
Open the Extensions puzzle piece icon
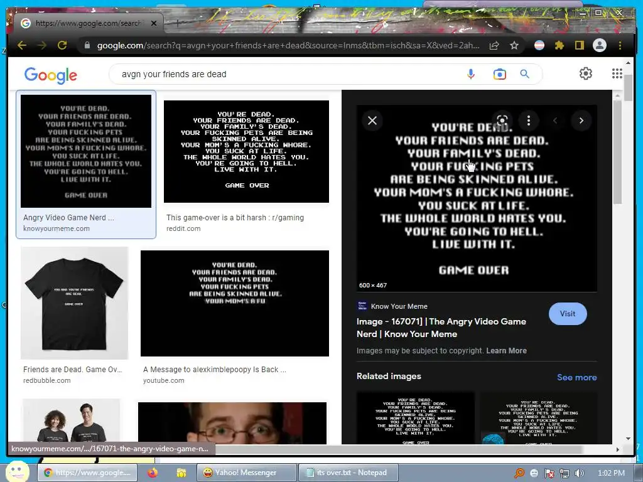[x=559, y=45]
